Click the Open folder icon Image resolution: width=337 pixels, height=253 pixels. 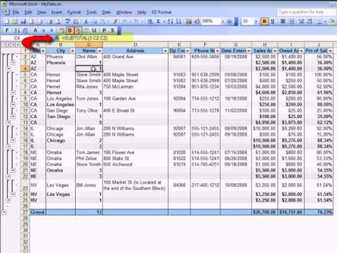point(15,22)
